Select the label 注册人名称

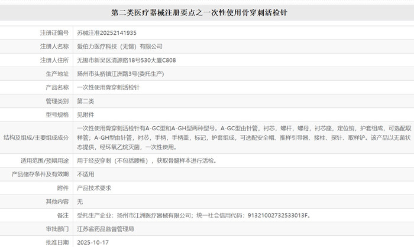tap(54, 47)
